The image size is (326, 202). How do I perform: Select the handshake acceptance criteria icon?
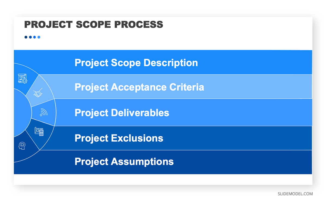pyautogui.click(x=38, y=93)
